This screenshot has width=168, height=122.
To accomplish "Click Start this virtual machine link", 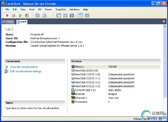I will coord(24,67).
